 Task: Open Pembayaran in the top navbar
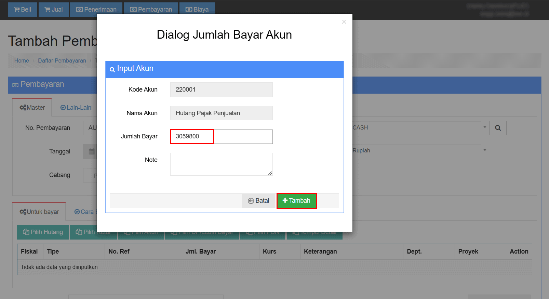point(151,10)
